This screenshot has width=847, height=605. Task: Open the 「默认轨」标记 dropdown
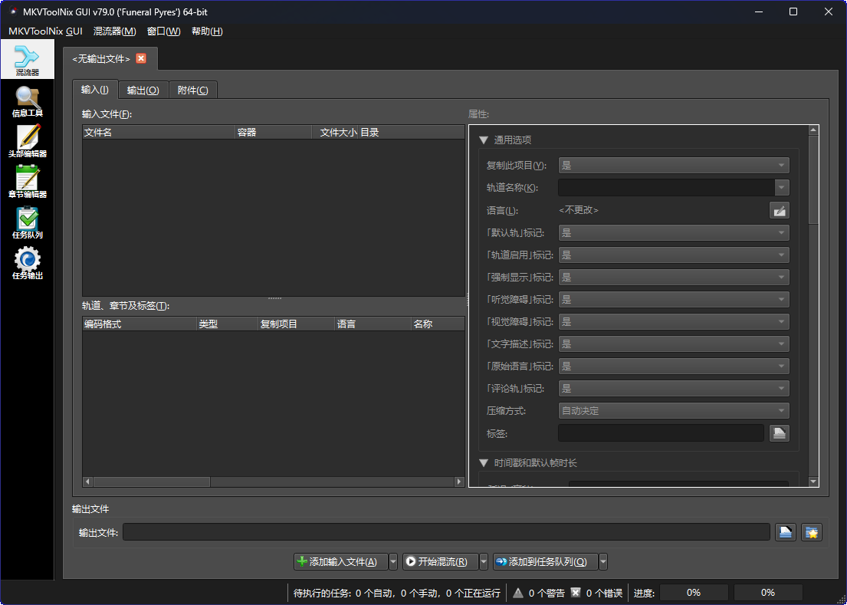pyautogui.click(x=674, y=233)
